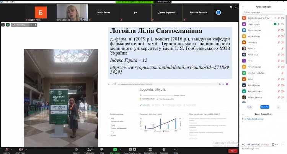Collapse the Participants panel chevron
This screenshot has height=154, width=287.
tap(243, 7)
